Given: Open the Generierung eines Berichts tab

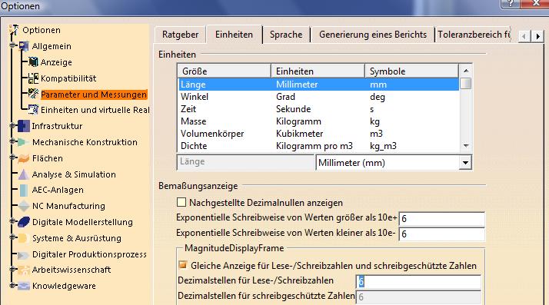Looking at the screenshot, I should 373,35.
